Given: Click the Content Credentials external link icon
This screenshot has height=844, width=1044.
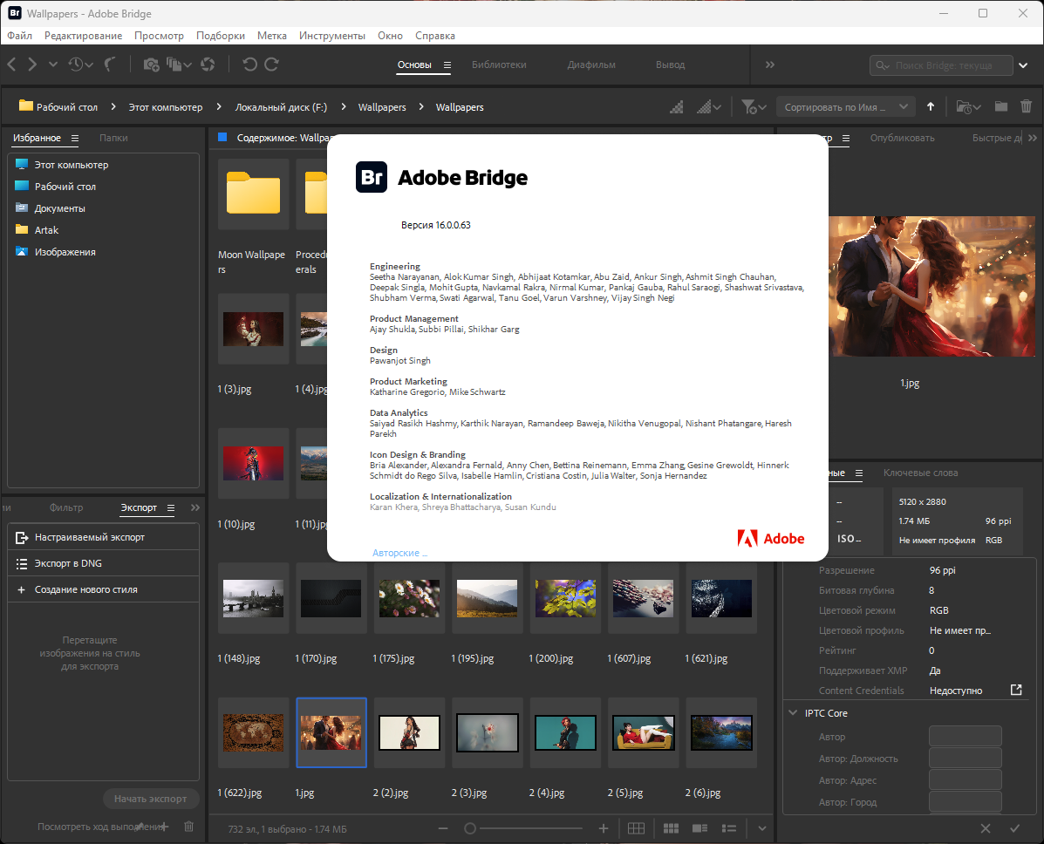Looking at the screenshot, I should pyautogui.click(x=1016, y=691).
